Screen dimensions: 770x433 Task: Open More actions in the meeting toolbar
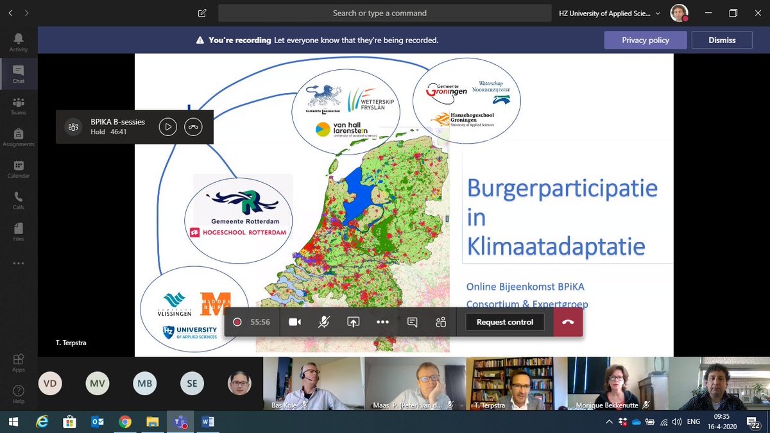tap(382, 321)
